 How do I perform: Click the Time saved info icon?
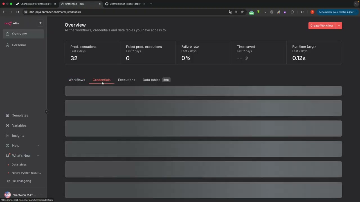pyautogui.click(x=246, y=58)
